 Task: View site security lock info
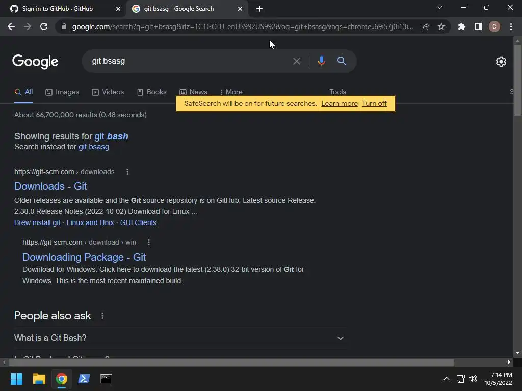pyautogui.click(x=64, y=26)
